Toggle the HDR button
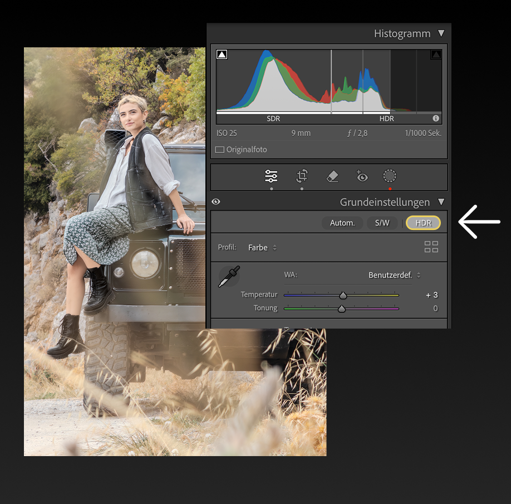Viewport: 511px width, 504px height. (423, 223)
